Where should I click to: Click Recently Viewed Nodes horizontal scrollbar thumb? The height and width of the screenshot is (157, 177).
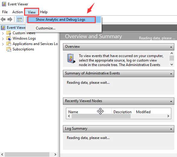101,116
